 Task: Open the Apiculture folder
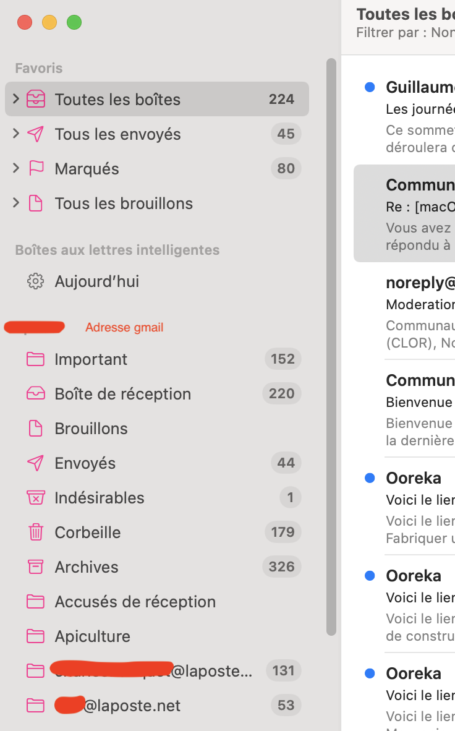point(92,636)
